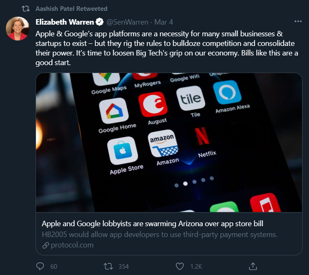This screenshot has width=309, height=275.
Task: Open the @SenWarren handle
Action: [x=127, y=22]
